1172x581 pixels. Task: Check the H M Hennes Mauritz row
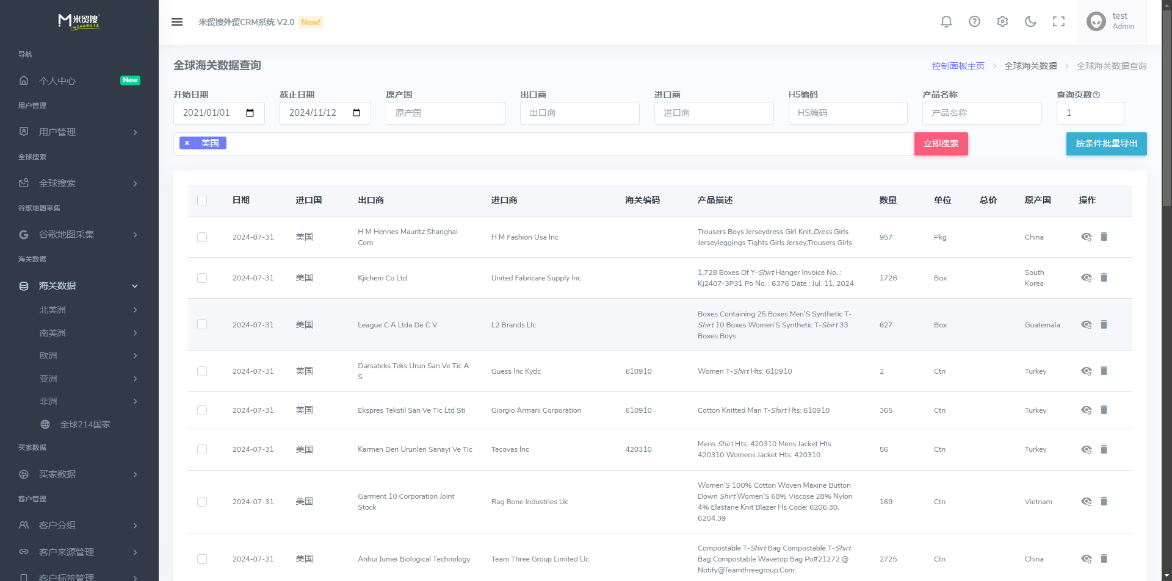tap(202, 237)
